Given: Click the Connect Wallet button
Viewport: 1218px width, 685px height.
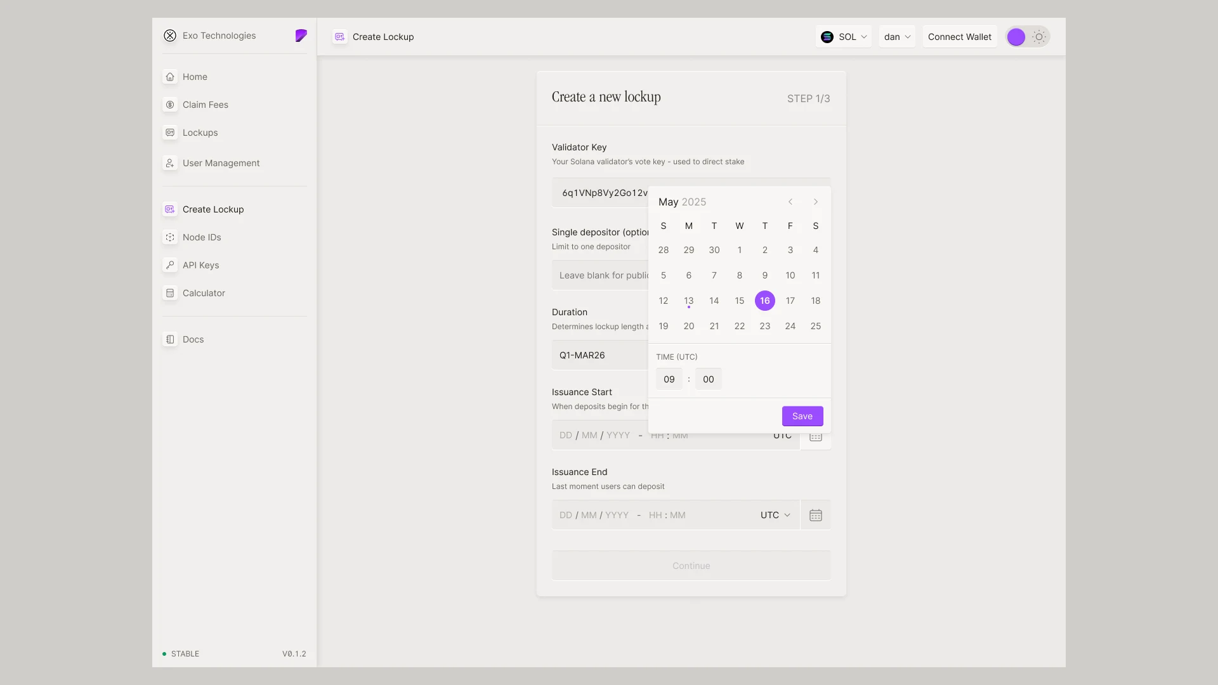Looking at the screenshot, I should [960, 37].
